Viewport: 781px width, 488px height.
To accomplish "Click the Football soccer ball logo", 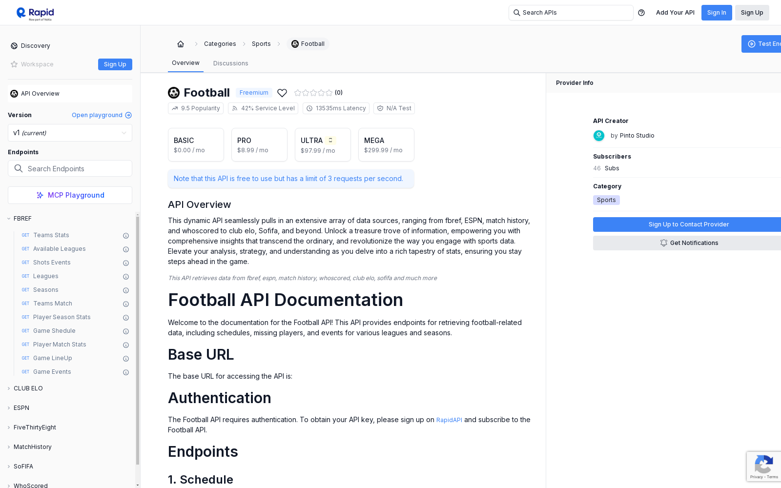I will (x=174, y=93).
